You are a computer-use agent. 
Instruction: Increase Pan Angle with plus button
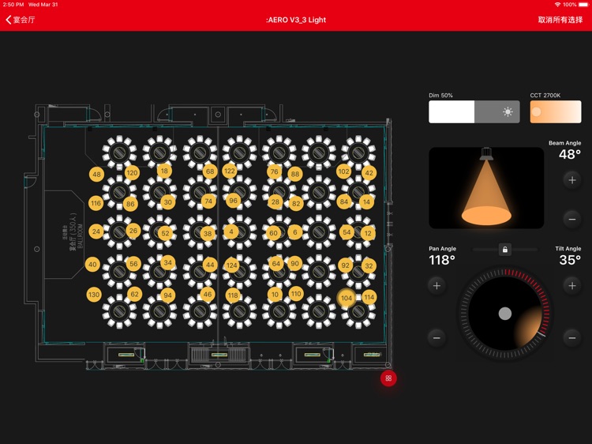(437, 286)
